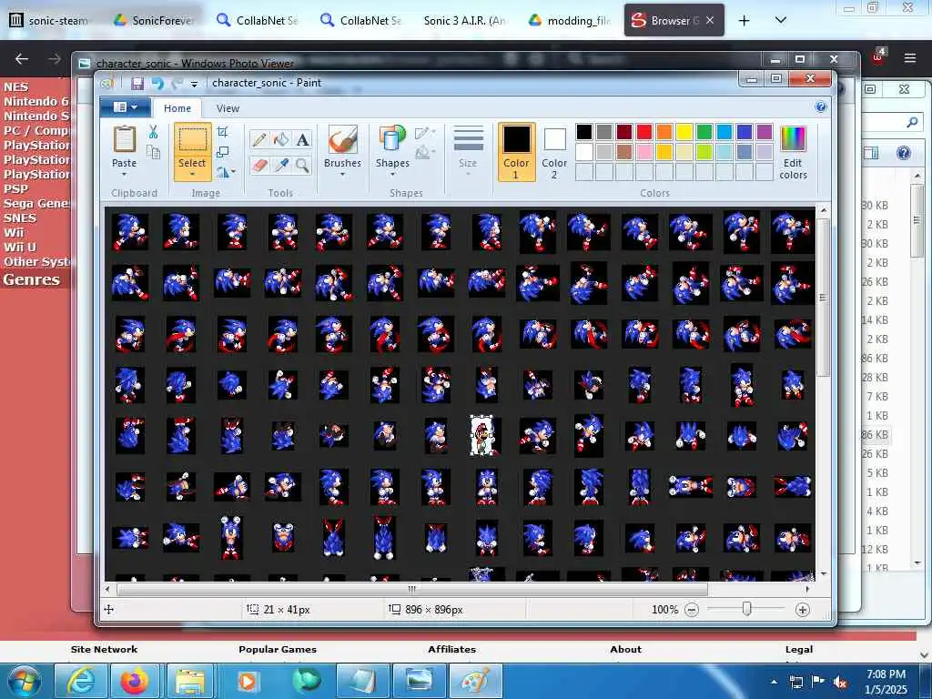932x699 pixels.
Task: Click the browser back arrow
Action: tap(22, 59)
